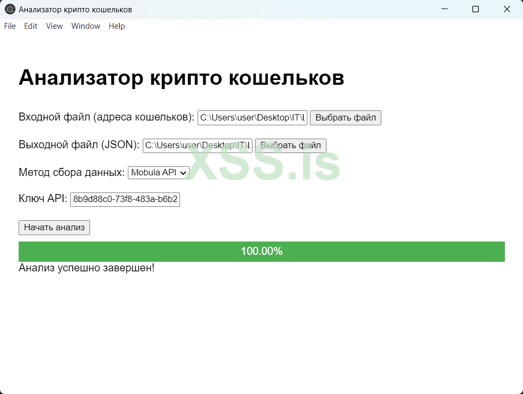Open the View menu
Viewport: 523px width, 394px height.
pyautogui.click(x=54, y=26)
